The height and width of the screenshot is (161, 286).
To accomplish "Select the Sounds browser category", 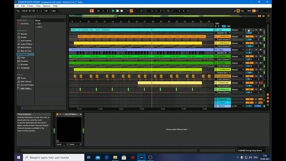I will (x=24, y=34).
